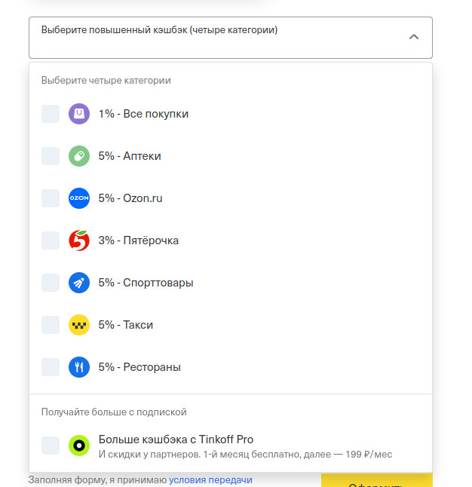The image size is (472, 487).
Task: Click the blue shuttlecock sports icon
Action: click(79, 283)
